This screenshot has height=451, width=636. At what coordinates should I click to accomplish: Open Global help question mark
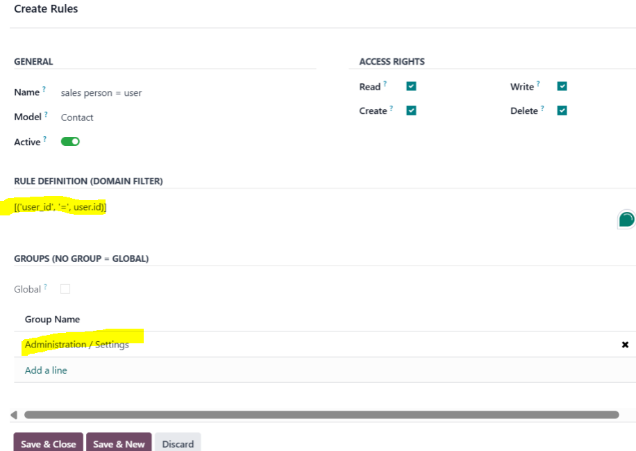[45, 286]
